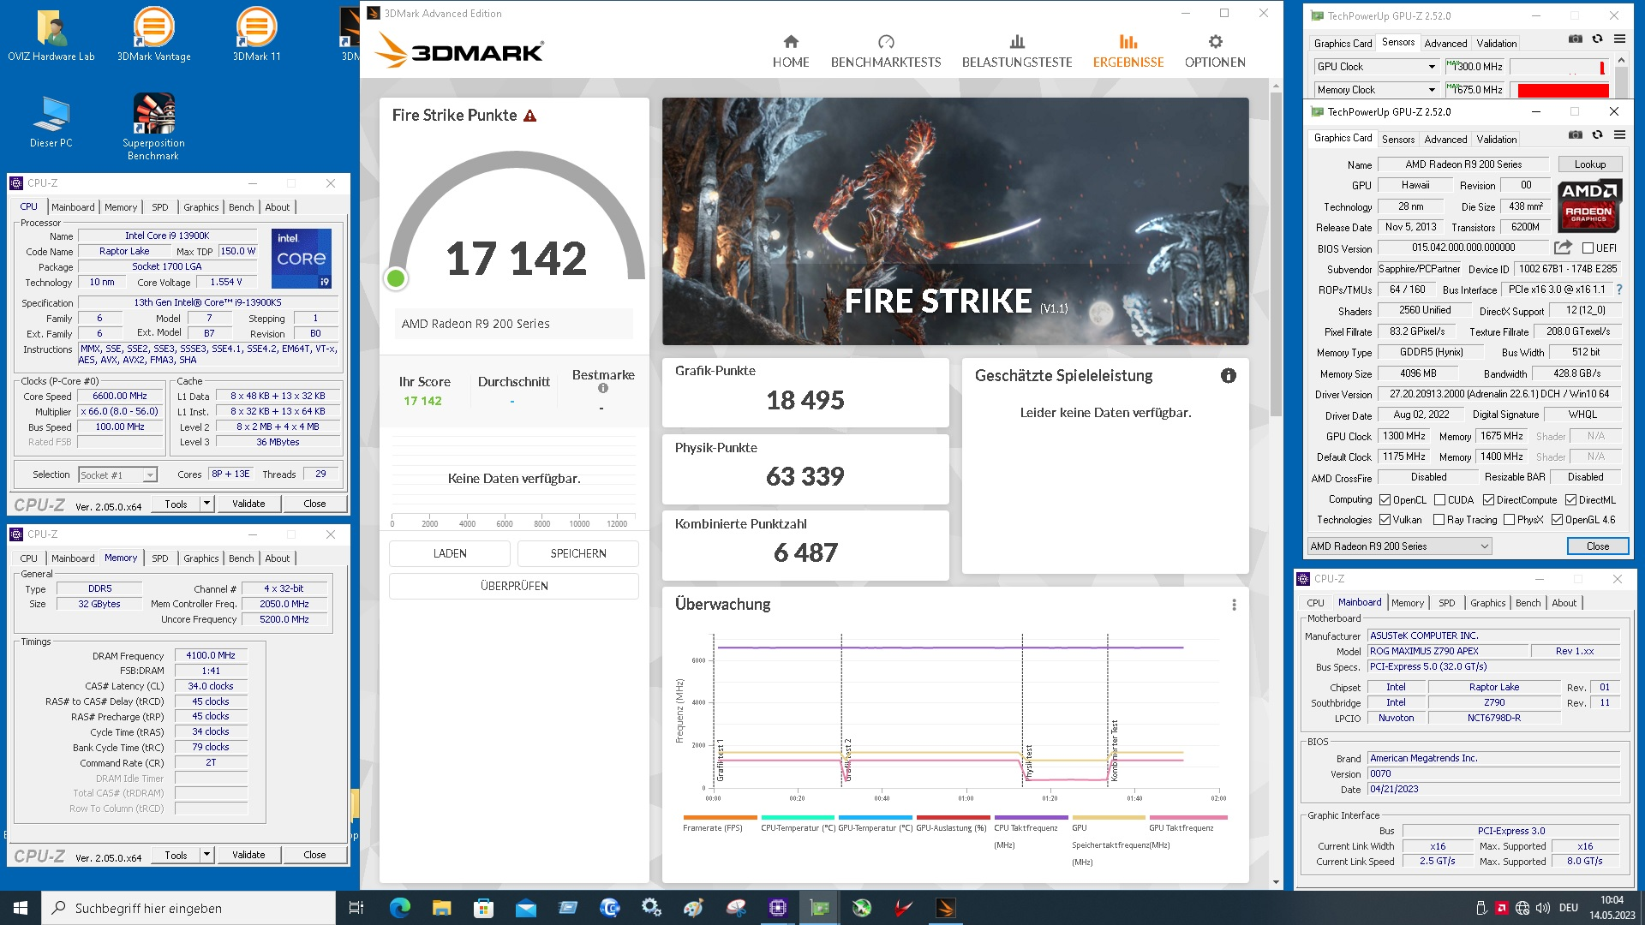Open the Mail app from the taskbar

pyautogui.click(x=525, y=908)
